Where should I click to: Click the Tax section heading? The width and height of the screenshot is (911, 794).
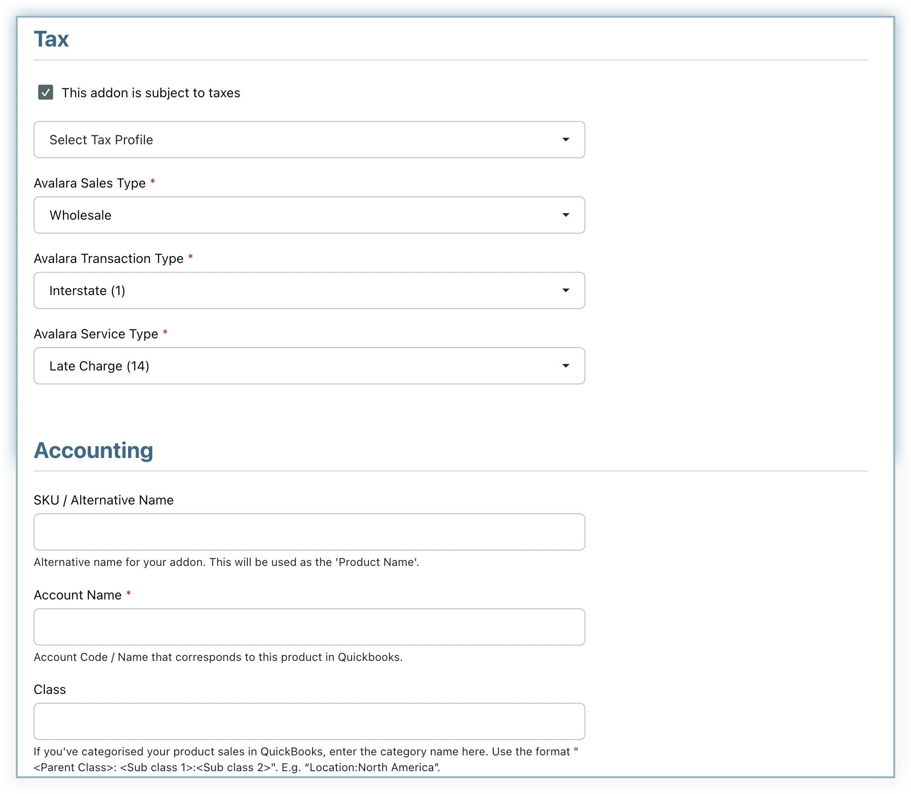(51, 39)
